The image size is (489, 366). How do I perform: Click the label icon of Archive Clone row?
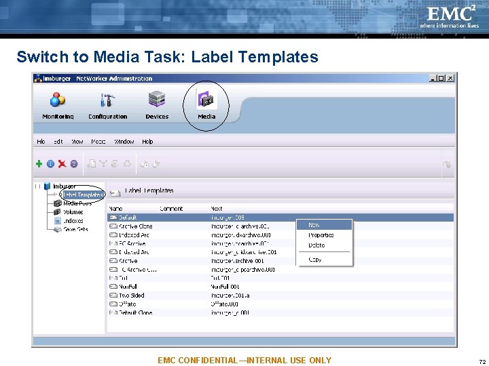[x=113, y=226]
